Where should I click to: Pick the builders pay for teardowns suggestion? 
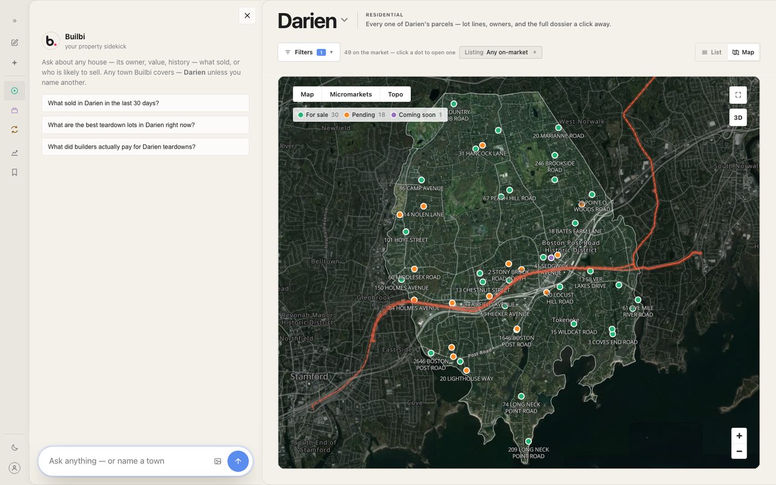point(145,147)
